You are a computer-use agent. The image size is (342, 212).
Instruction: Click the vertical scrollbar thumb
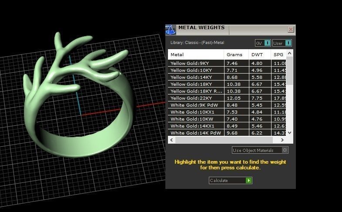click(289, 71)
